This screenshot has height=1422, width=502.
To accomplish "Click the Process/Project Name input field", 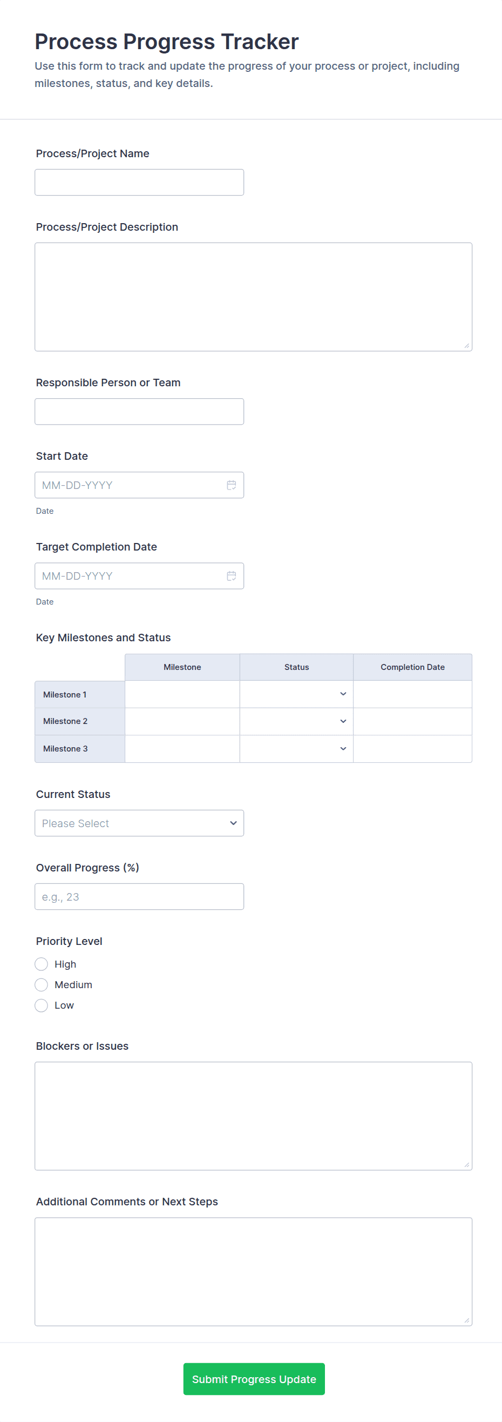I will coord(139,182).
